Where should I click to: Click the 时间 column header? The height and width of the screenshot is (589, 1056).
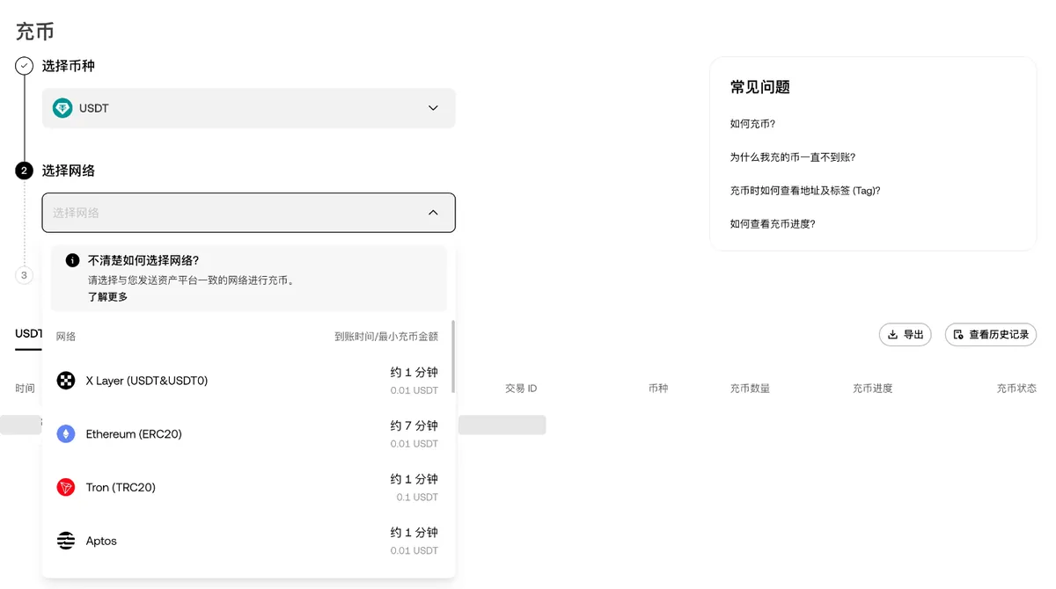(26, 389)
